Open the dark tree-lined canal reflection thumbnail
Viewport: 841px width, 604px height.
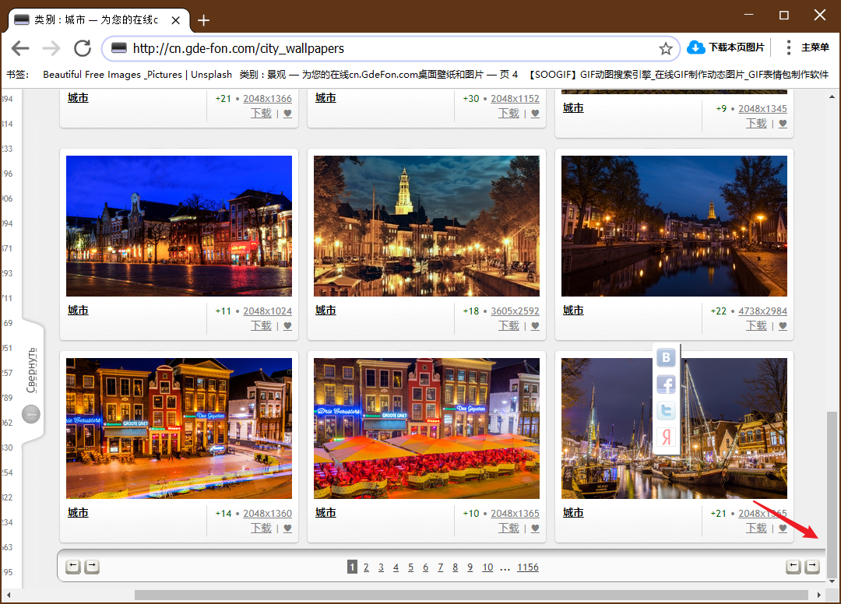pyautogui.click(x=674, y=226)
